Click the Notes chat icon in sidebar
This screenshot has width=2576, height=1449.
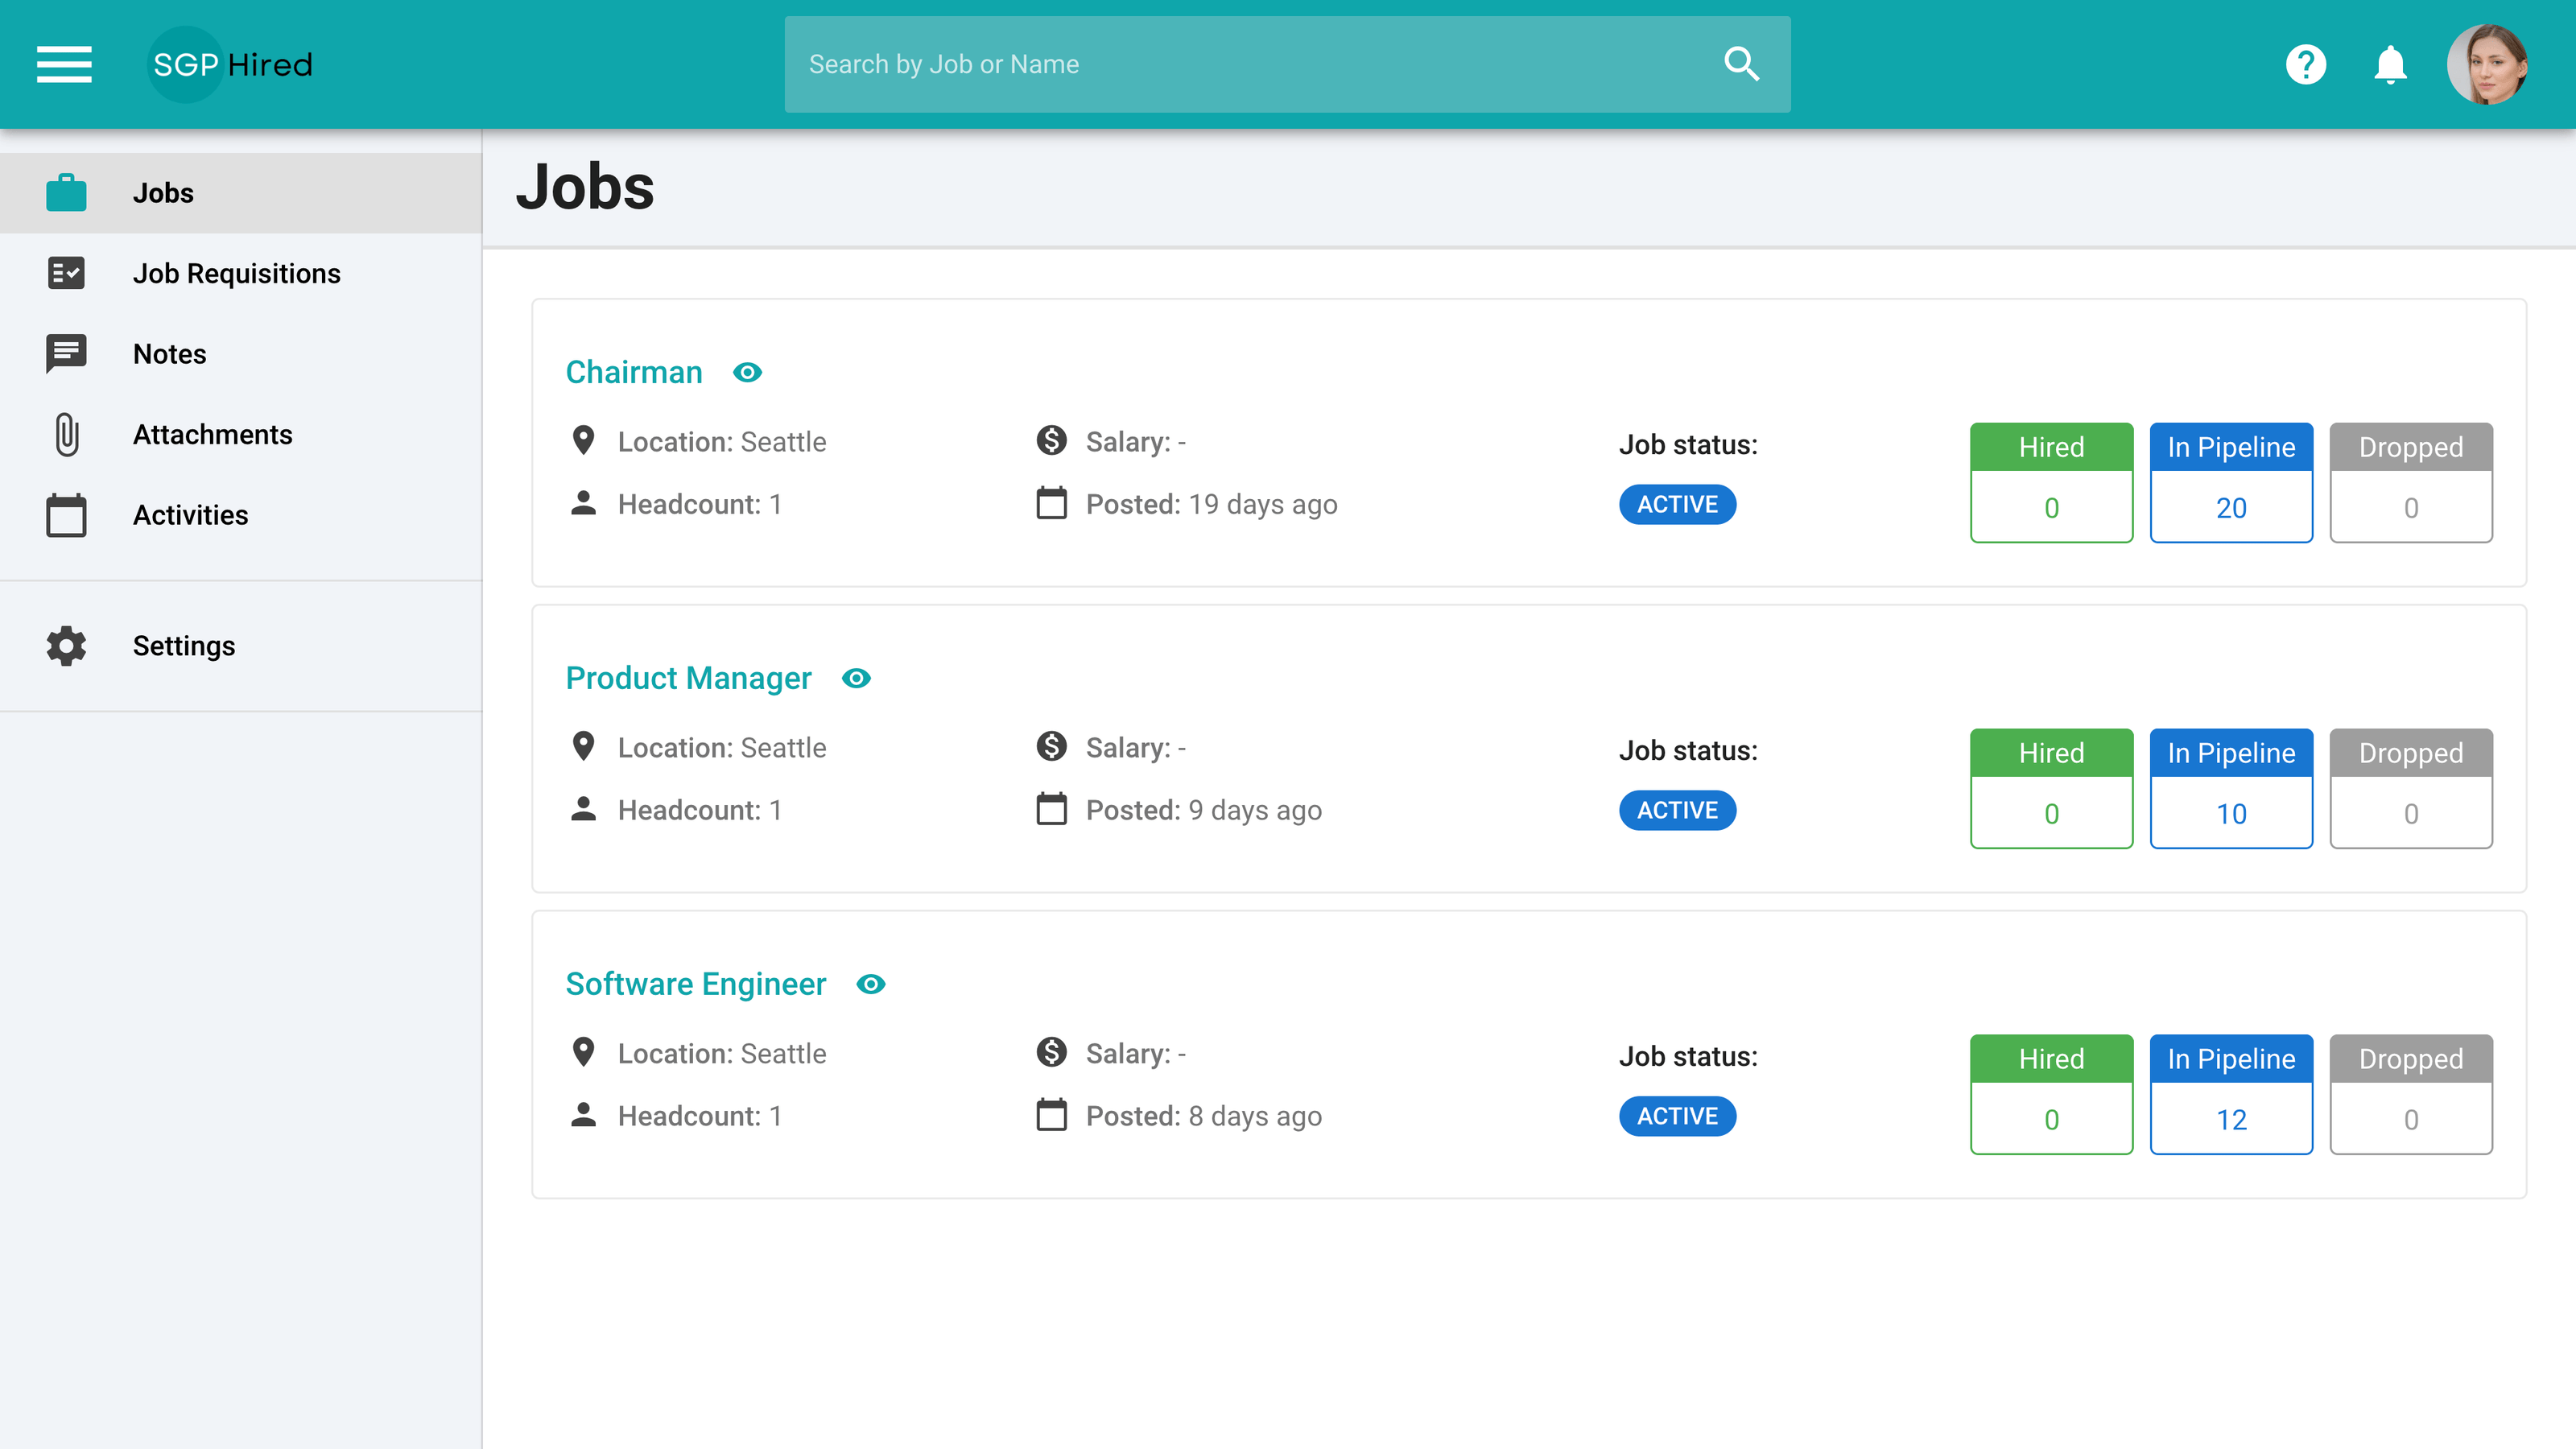pyautogui.click(x=66, y=353)
